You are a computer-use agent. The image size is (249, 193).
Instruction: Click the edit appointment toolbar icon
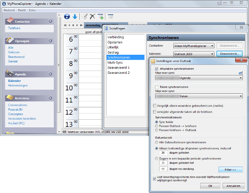click(85, 17)
